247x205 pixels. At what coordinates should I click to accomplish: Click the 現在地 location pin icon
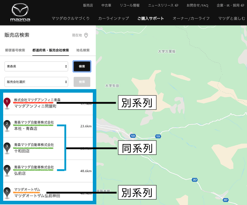click(x=86, y=35)
